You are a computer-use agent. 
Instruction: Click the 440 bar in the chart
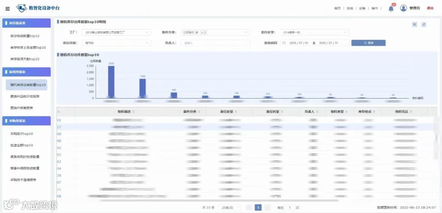tap(174, 95)
